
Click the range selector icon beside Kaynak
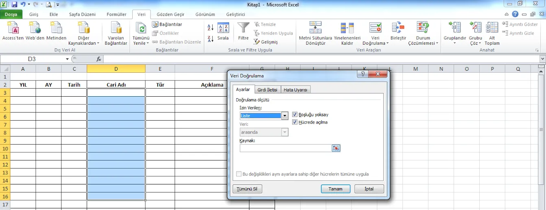pyautogui.click(x=336, y=148)
